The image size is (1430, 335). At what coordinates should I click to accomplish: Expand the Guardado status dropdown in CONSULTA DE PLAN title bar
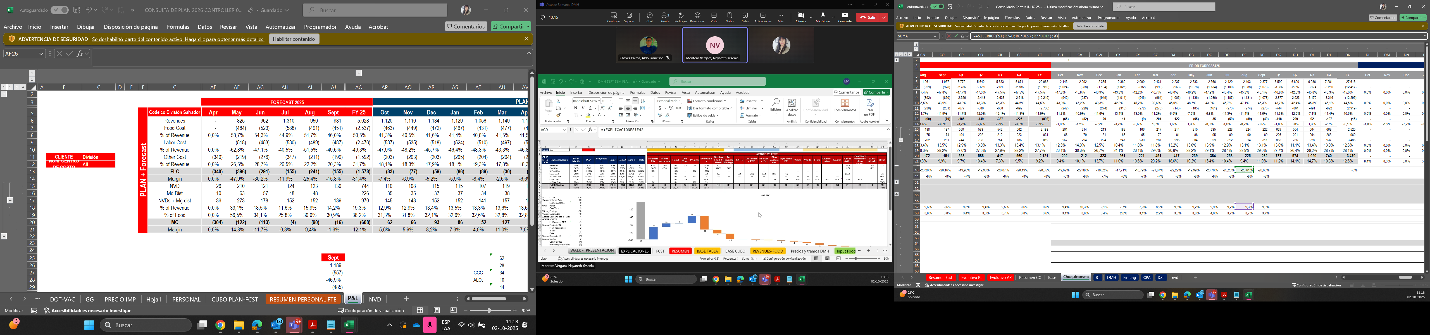[287, 10]
